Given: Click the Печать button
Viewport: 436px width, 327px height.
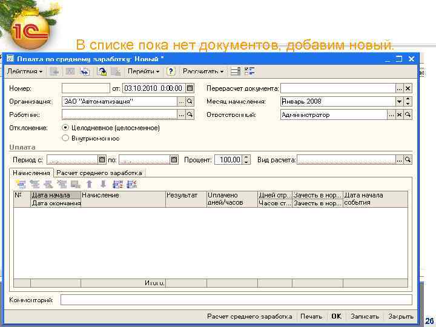Looking at the screenshot, I should 311,317.
